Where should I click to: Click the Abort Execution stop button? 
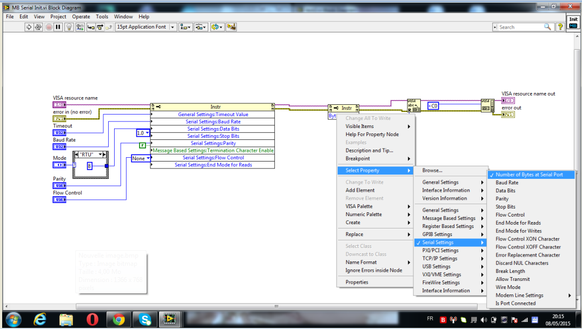click(49, 26)
